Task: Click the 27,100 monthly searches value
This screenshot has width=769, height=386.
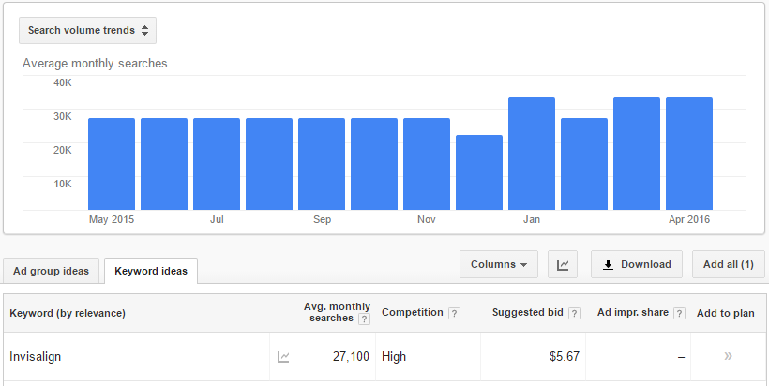Action: pos(351,357)
